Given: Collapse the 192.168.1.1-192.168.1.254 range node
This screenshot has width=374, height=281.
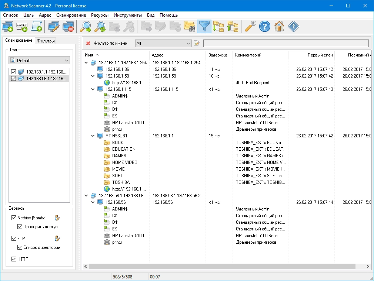Looking at the screenshot, I should pyautogui.click(x=86, y=63).
